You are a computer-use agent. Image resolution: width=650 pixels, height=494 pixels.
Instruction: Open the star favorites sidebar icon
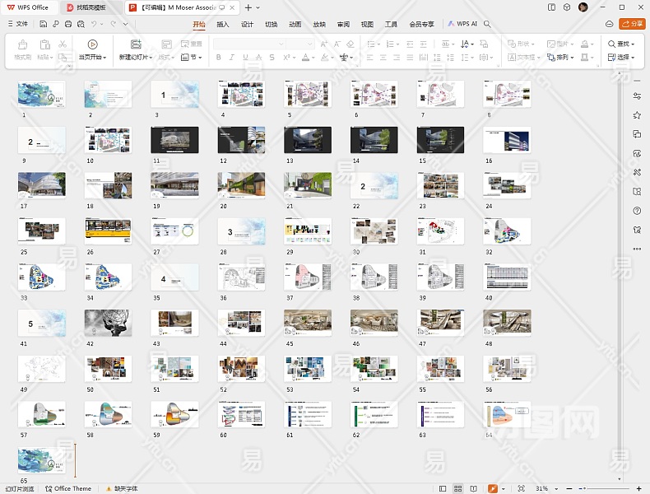pyautogui.click(x=637, y=114)
